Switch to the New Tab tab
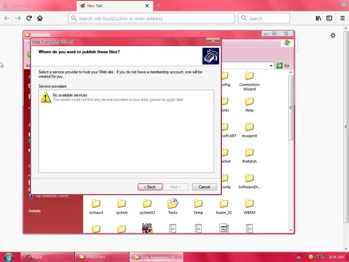This screenshot has width=349, height=262. pyautogui.click(x=115, y=6)
